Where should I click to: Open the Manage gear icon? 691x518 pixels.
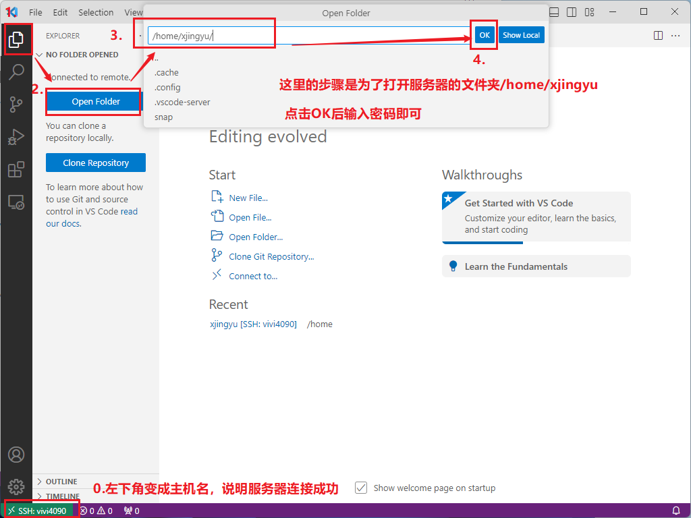coord(16,487)
